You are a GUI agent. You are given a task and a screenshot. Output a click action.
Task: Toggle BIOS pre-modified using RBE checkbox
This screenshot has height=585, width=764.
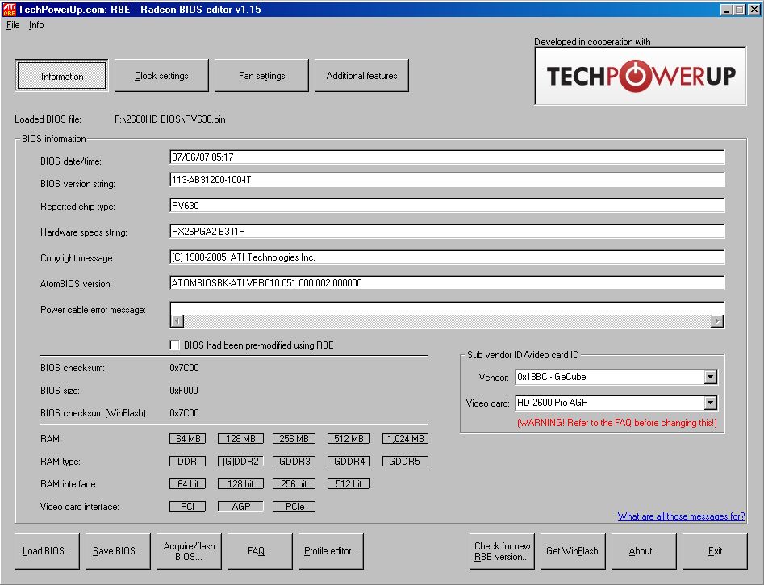[174, 345]
